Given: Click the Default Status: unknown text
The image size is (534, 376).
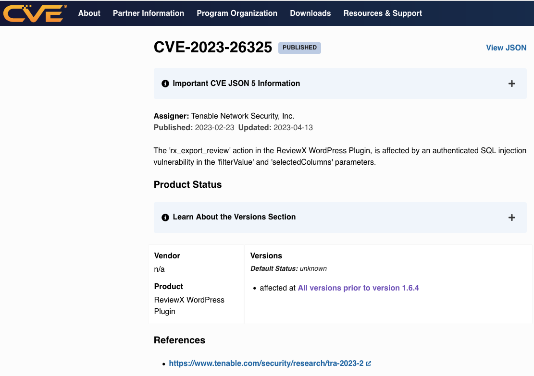Looking at the screenshot, I should [288, 268].
